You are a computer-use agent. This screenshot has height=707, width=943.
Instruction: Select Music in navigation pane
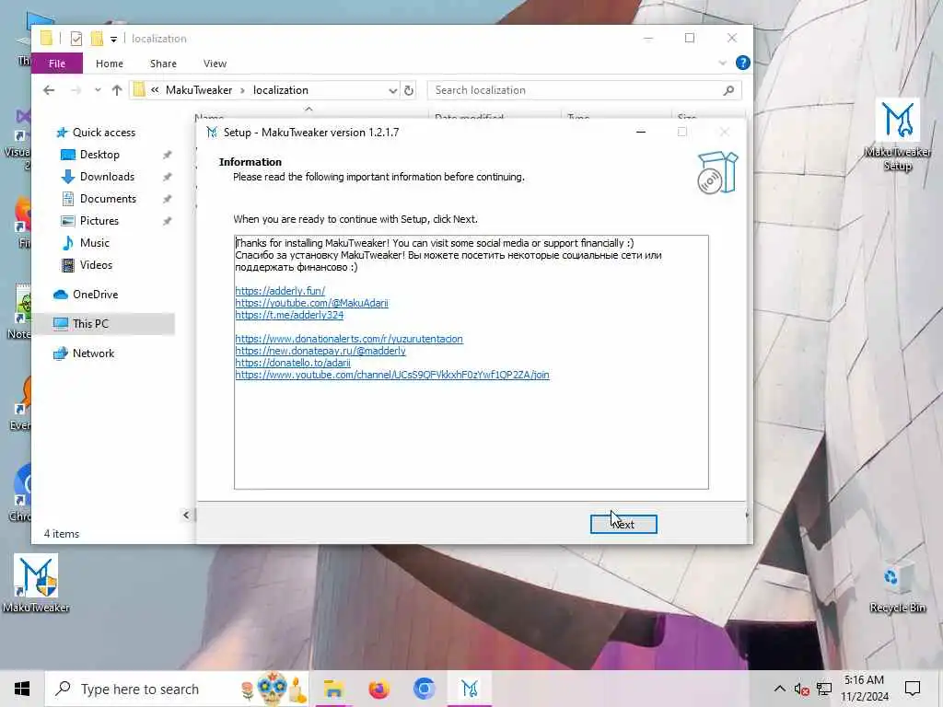pos(95,243)
